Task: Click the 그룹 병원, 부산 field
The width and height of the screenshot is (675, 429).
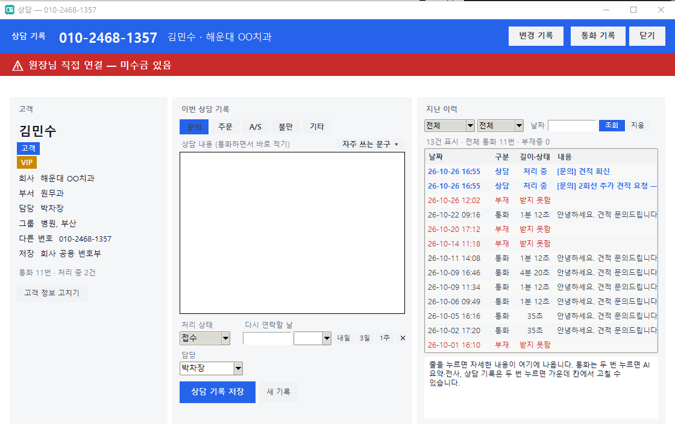Action: click(48, 224)
